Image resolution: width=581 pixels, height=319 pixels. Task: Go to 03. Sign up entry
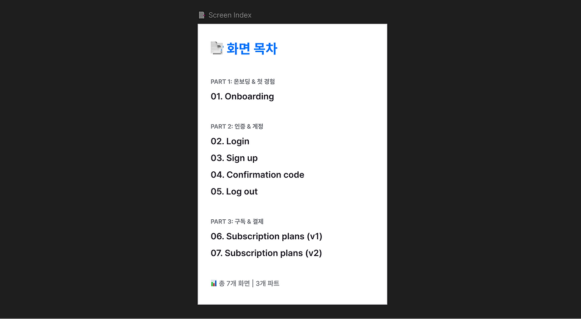234,158
